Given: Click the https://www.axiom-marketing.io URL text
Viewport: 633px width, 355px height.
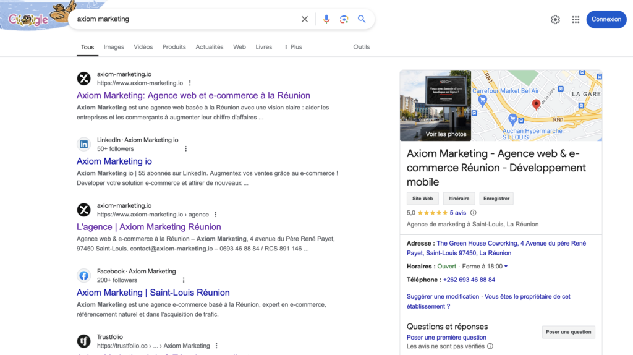Looking at the screenshot, I should tap(140, 83).
